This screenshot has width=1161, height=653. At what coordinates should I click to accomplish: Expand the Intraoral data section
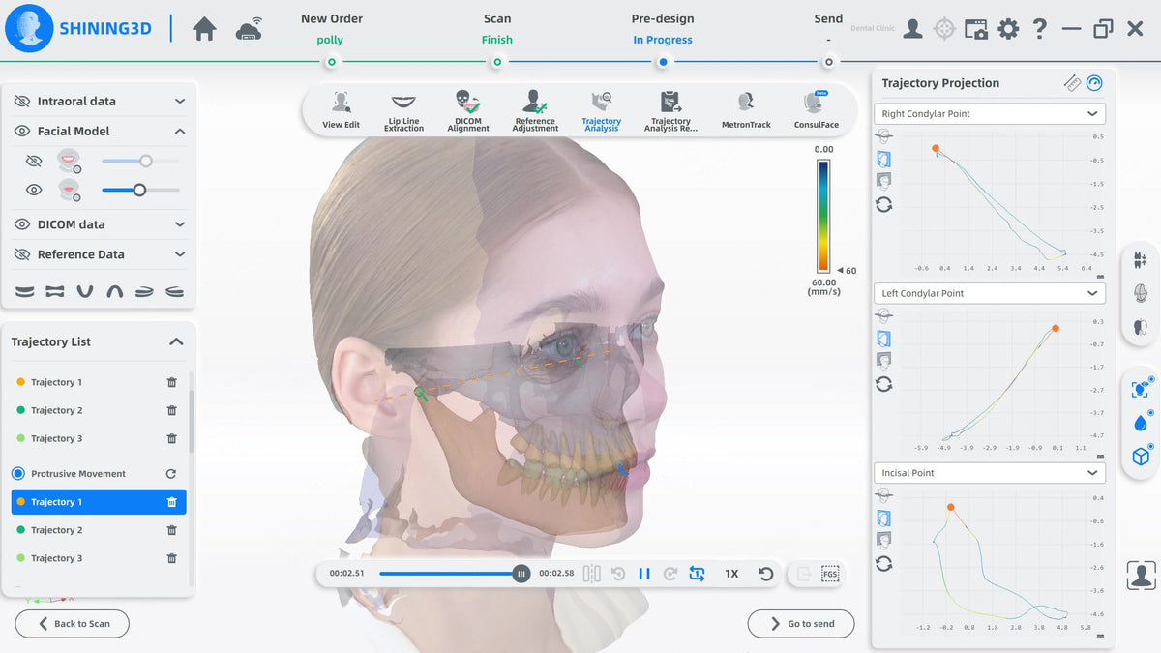click(x=180, y=101)
